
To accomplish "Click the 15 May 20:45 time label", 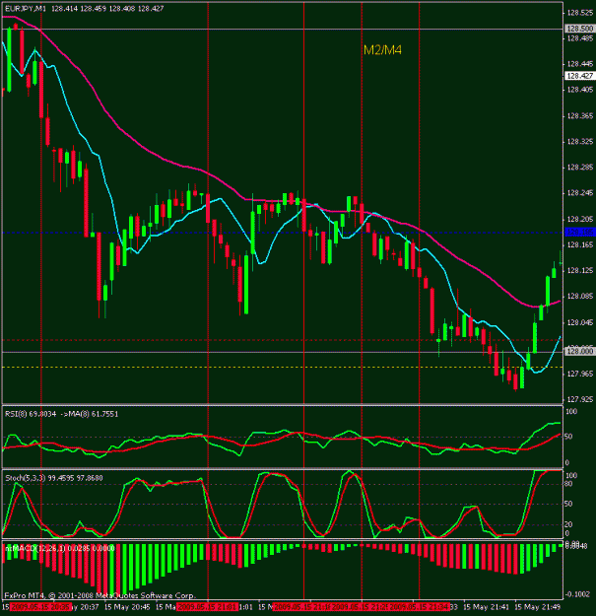I will point(127,607).
